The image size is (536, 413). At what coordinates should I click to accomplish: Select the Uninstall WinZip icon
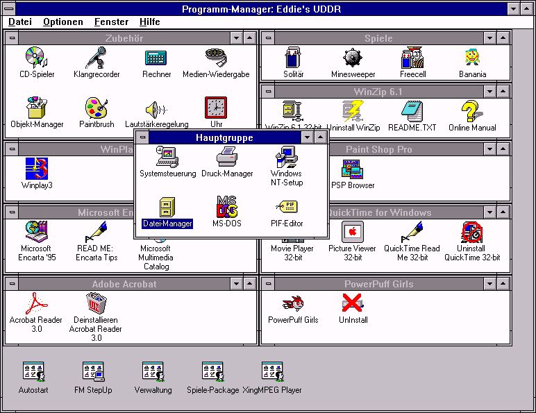coord(353,111)
